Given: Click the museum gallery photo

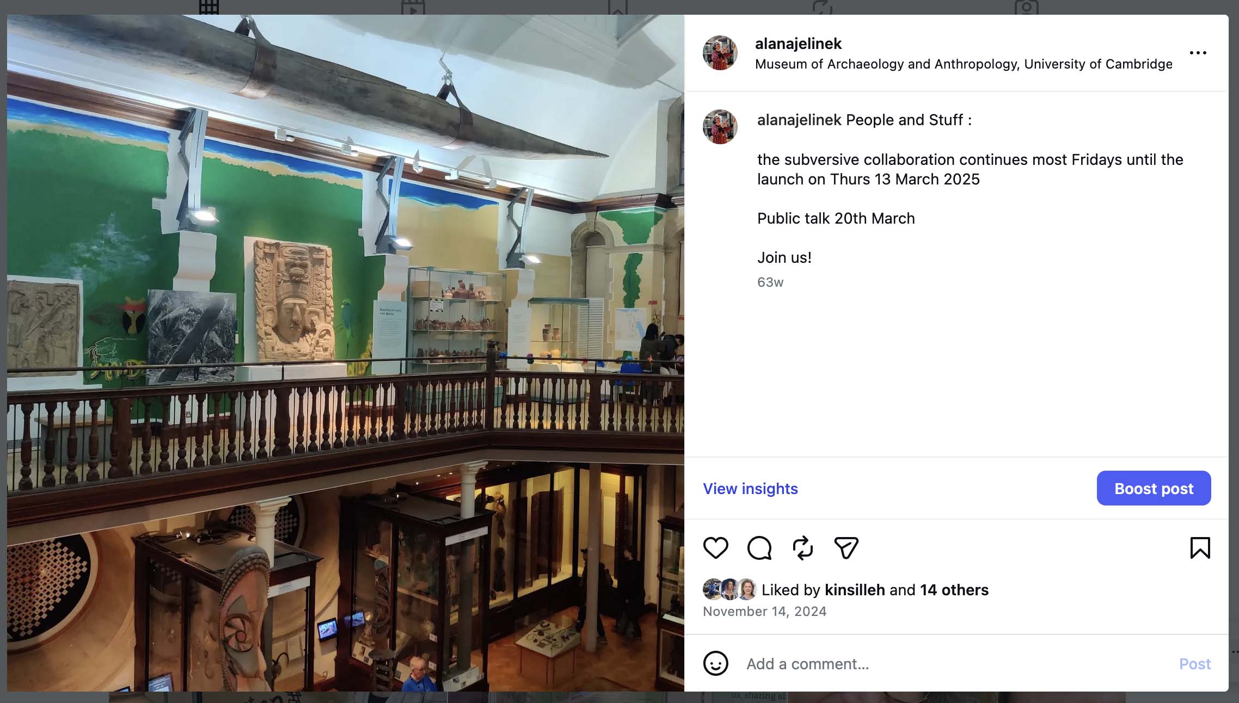Looking at the screenshot, I should pos(345,353).
